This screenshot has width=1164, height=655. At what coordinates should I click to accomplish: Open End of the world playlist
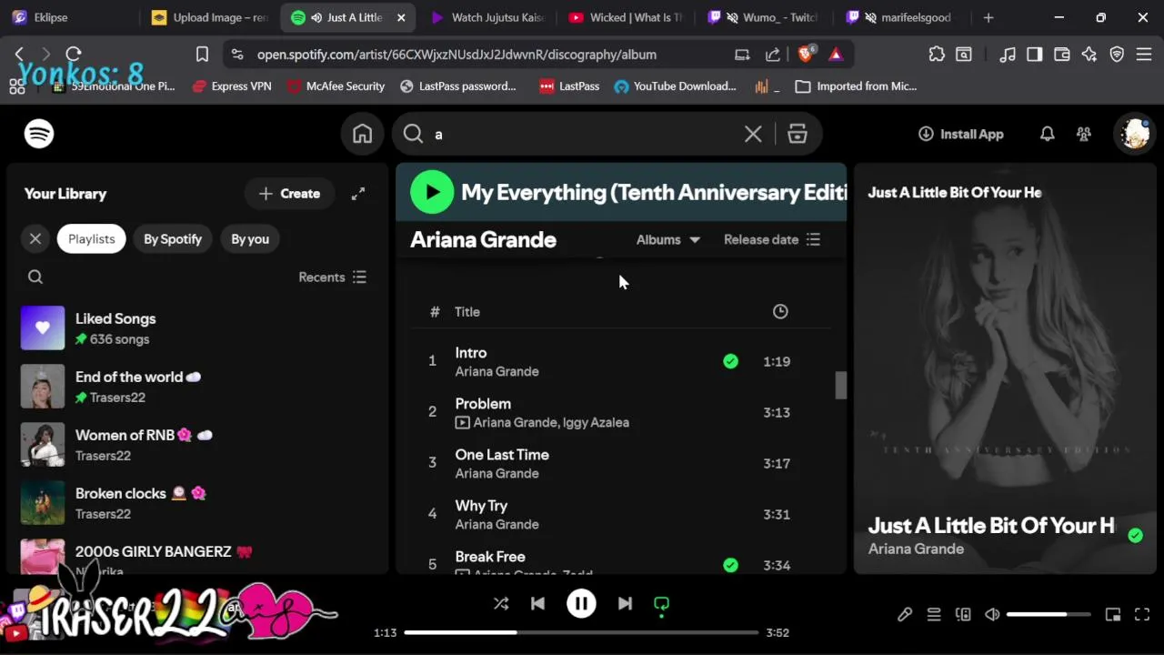pyautogui.click(x=196, y=387)
